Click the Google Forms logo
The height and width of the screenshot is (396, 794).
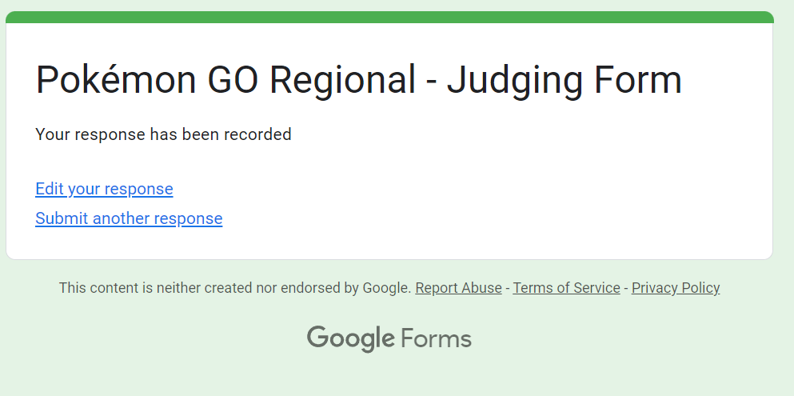(x=389, y=338)
